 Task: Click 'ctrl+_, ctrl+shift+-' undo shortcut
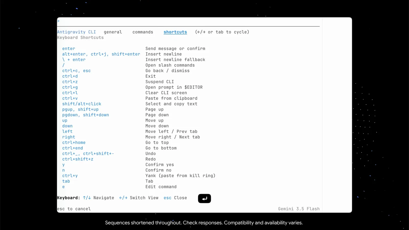click(x=88, y=154)
